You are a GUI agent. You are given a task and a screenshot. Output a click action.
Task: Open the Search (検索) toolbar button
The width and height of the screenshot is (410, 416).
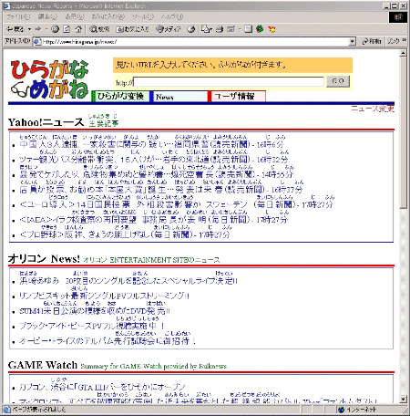99,29
